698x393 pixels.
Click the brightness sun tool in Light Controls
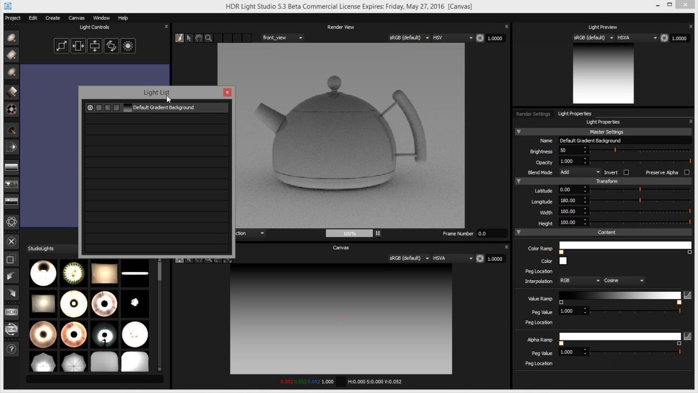(x=128, y=46)
